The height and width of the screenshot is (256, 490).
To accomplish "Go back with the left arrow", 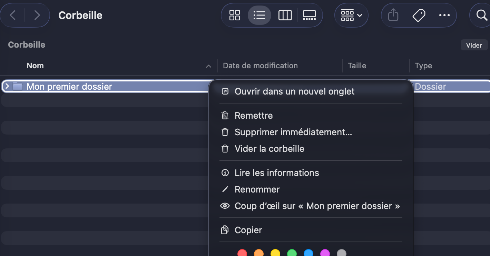I will 13,15.
